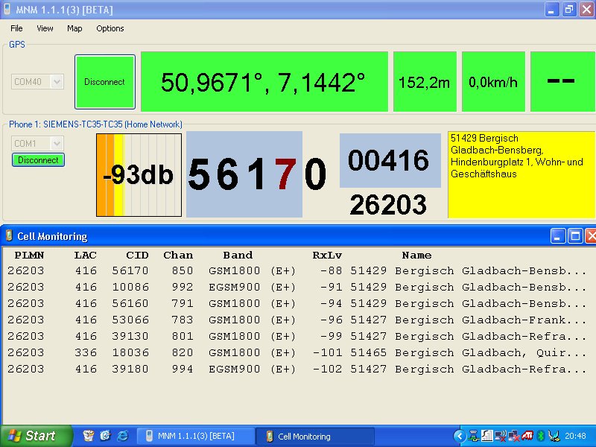596x447 pixels.
Task: Expand hidden system tray icons arrow
Action: [x=460, y=436]
